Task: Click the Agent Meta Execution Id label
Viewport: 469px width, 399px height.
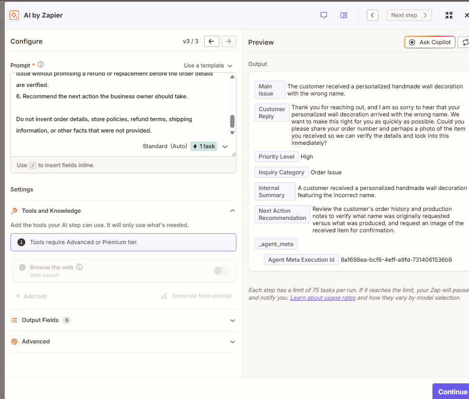Action: [x=301, y=259]
